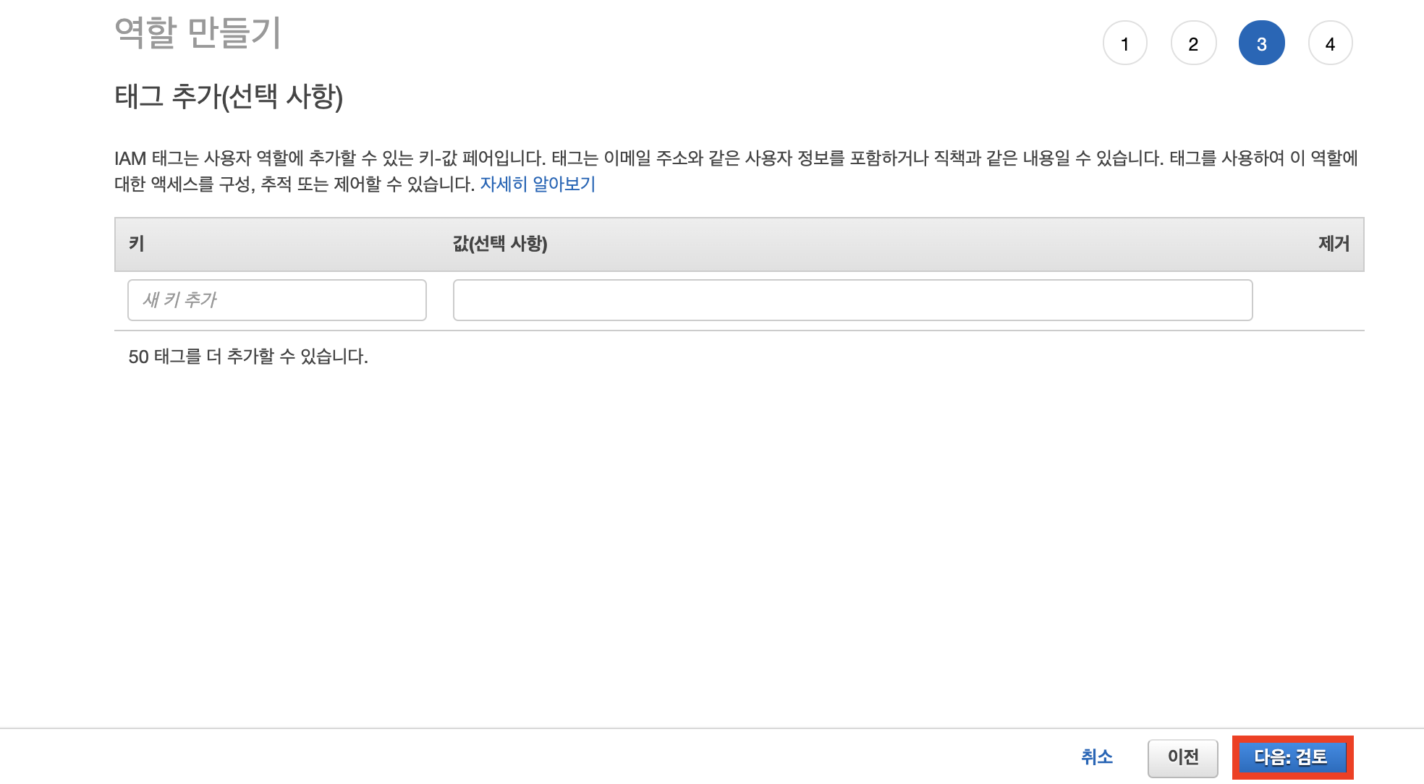
Task: Click the 태그 추가(선택 사항) heading
Action: pyautogui.click(x=229, y=96)
